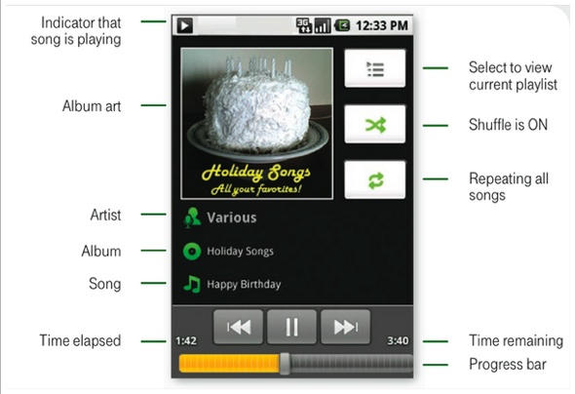The width and height of the screenshot is (575, 394).
Task: Toggle shuffle mode off
Action: tap(375, 125)
